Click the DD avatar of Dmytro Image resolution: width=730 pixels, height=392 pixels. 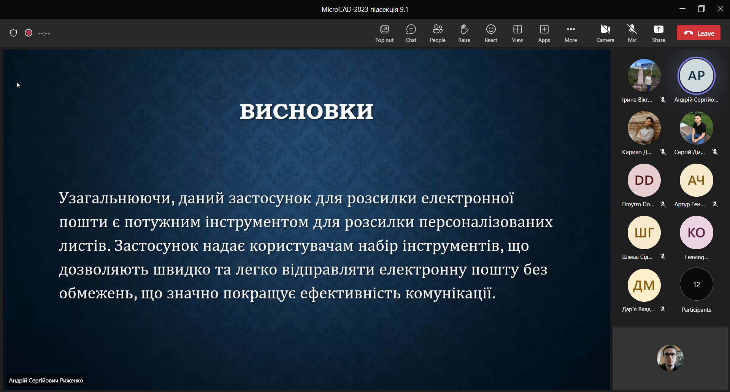(644, 180)
